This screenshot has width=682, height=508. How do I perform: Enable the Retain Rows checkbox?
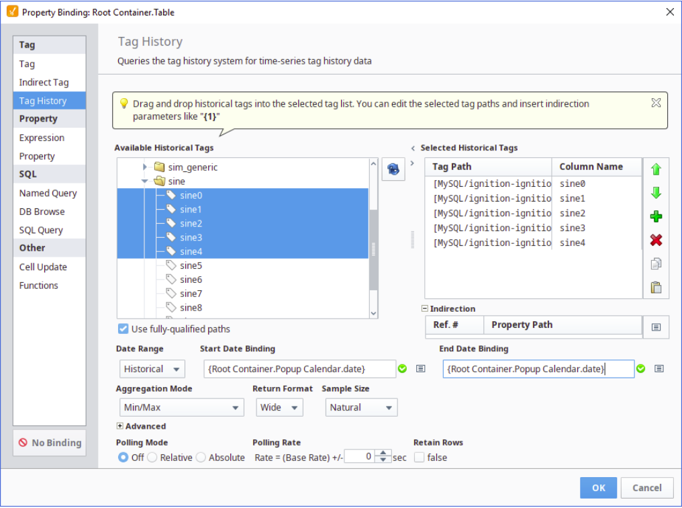420,458
